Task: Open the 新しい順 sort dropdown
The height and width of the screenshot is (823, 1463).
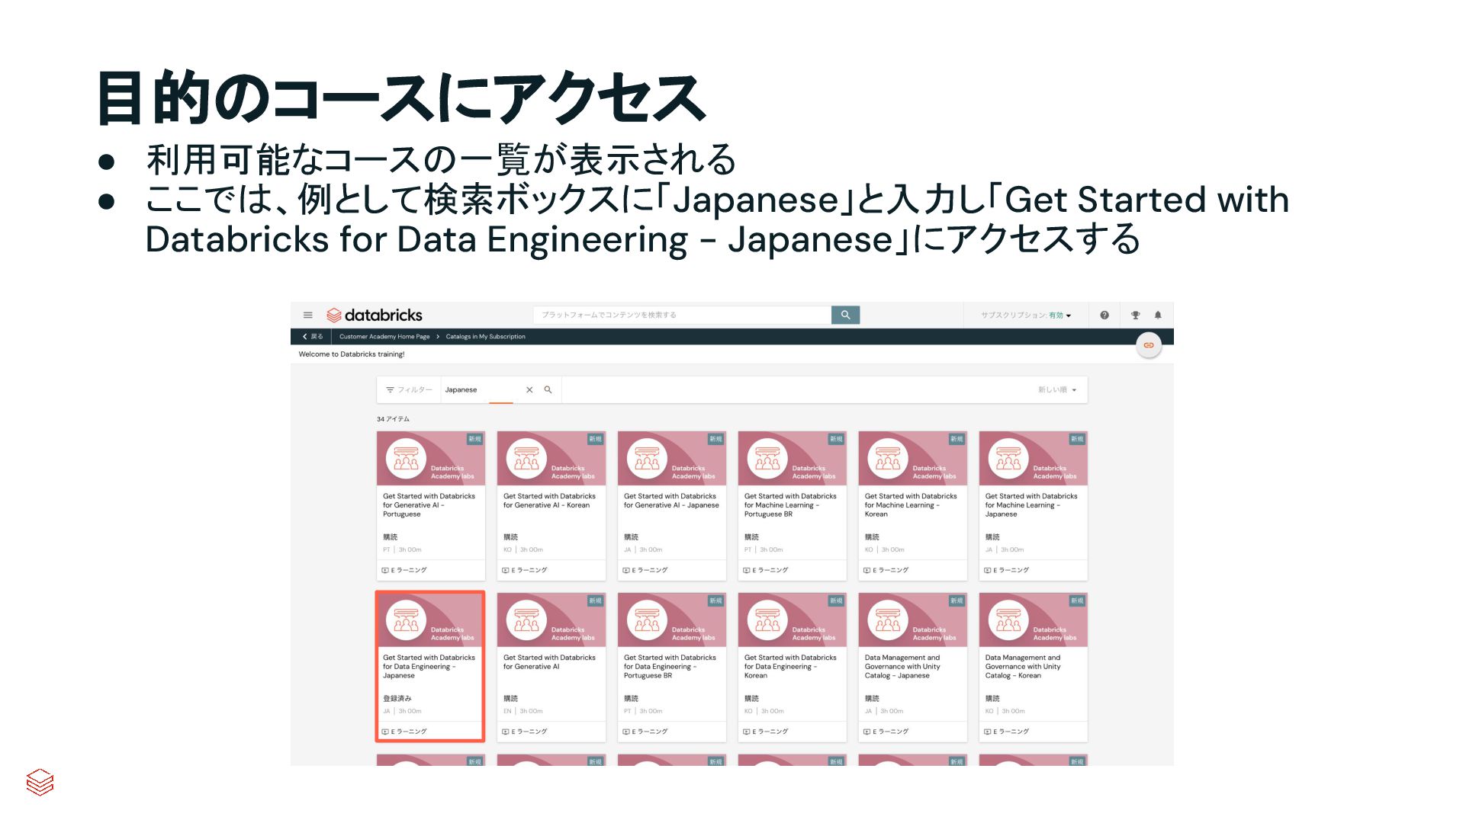Action: click(1056, 389)
